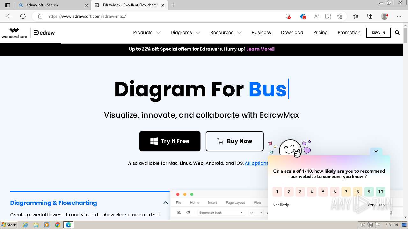Click format painter icon in app preview
The height and width of the screenshot is (229, 408).
coord(188,212)
